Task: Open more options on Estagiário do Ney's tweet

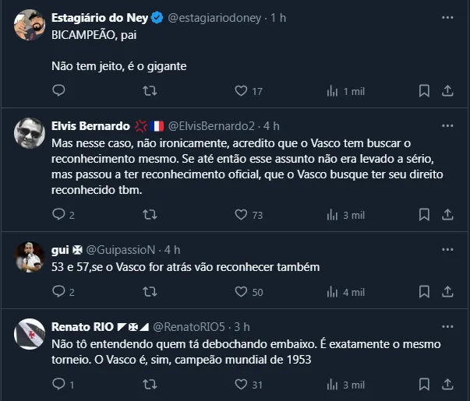Action: click(x=447, y=17)
